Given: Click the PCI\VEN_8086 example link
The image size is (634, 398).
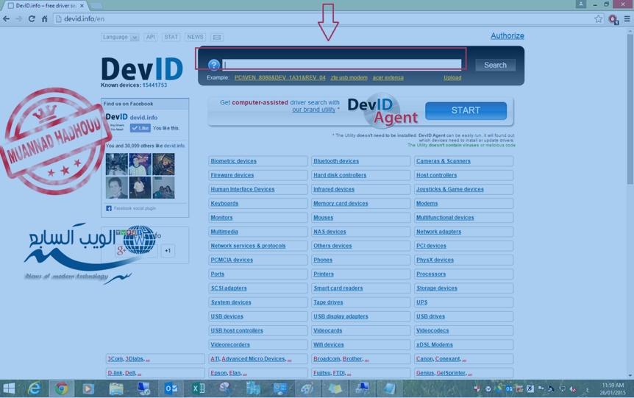Looking at the screenshot, I should coord(279,78).
